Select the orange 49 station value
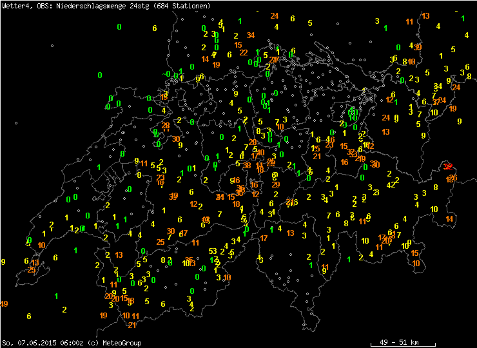 pos(4,304)
